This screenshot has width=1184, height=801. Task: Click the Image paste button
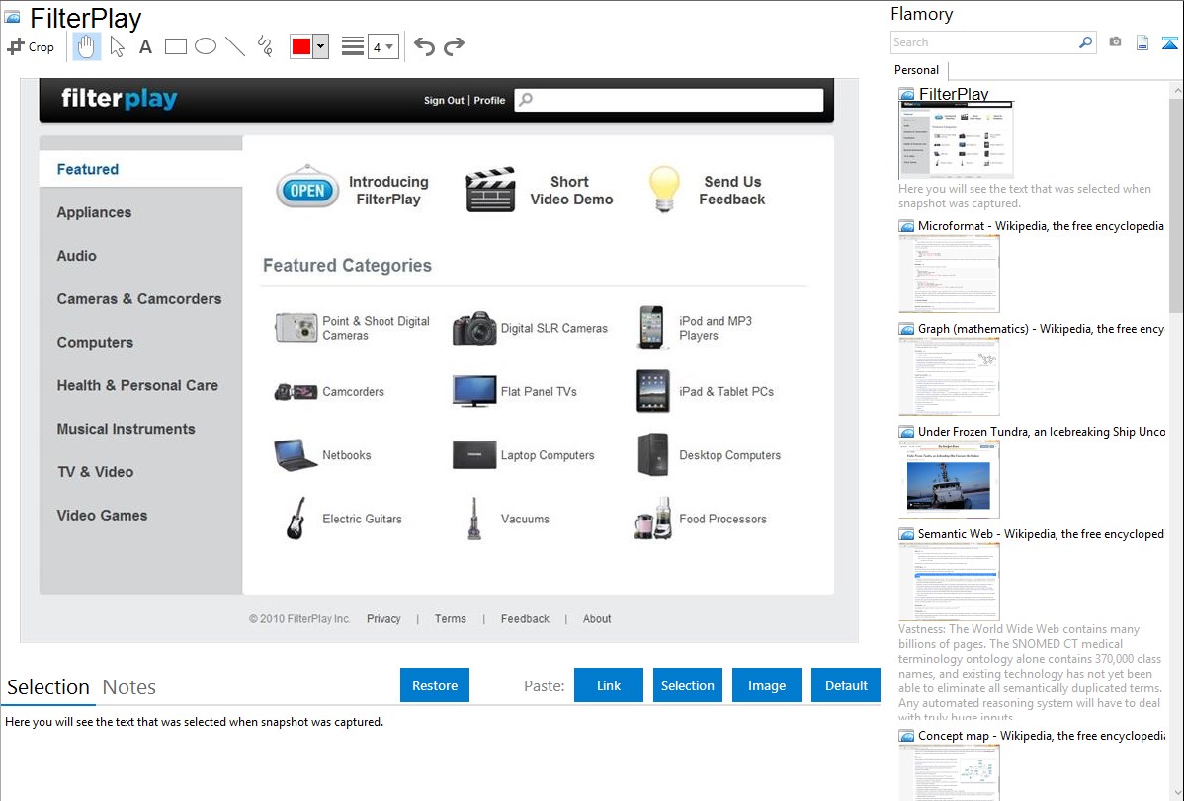pos(767,685)
